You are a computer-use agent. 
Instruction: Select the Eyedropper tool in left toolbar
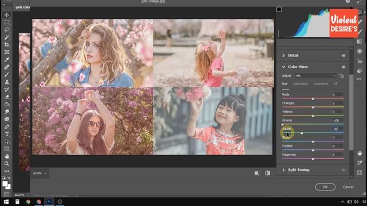point(7,60)
